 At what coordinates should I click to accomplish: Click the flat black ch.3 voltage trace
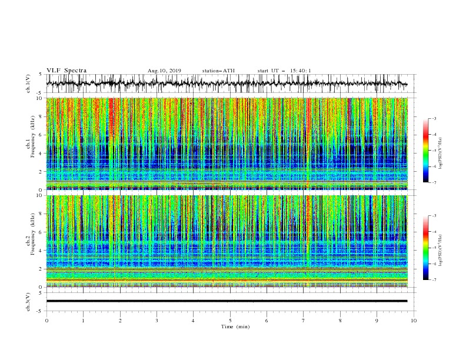click(227, 301)
